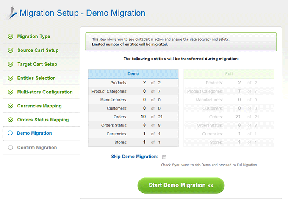This screenshot has width=288, height=205.
Task: Click 'The following entities will be transferred' heading
Action: pos(181,59)
